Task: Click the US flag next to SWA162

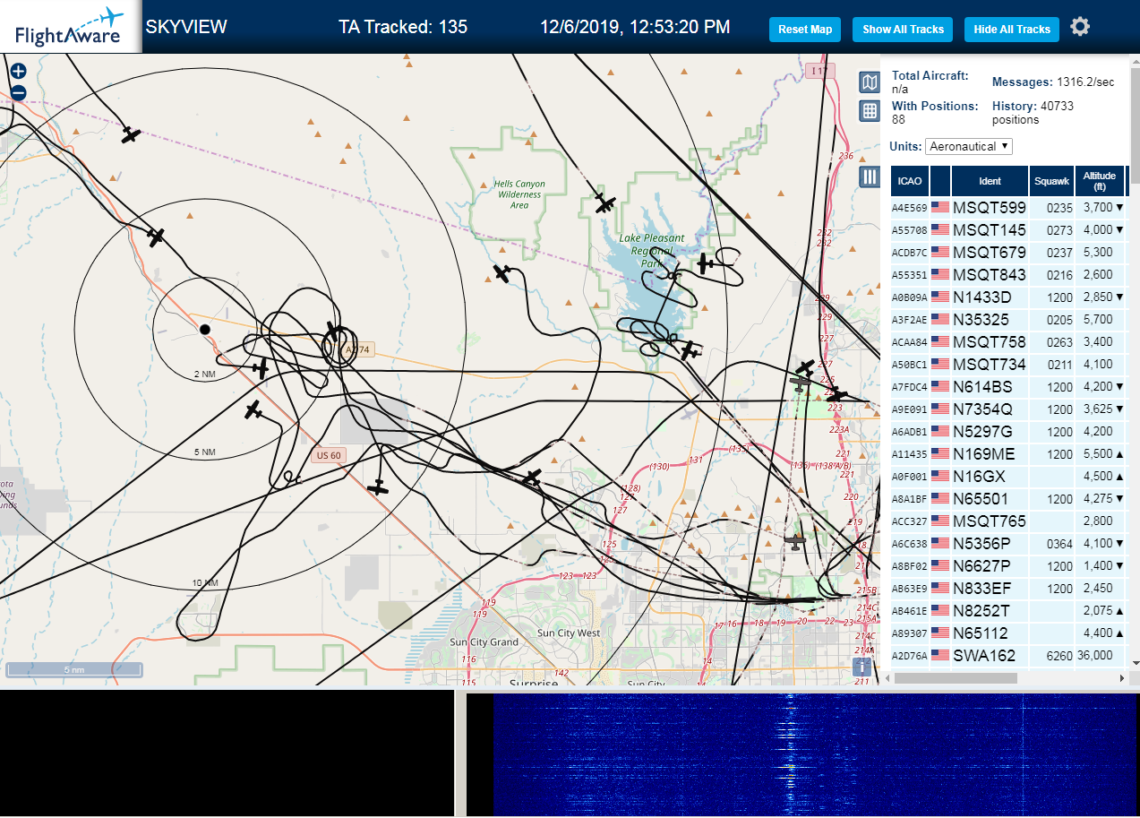Action: pos(940,656)
